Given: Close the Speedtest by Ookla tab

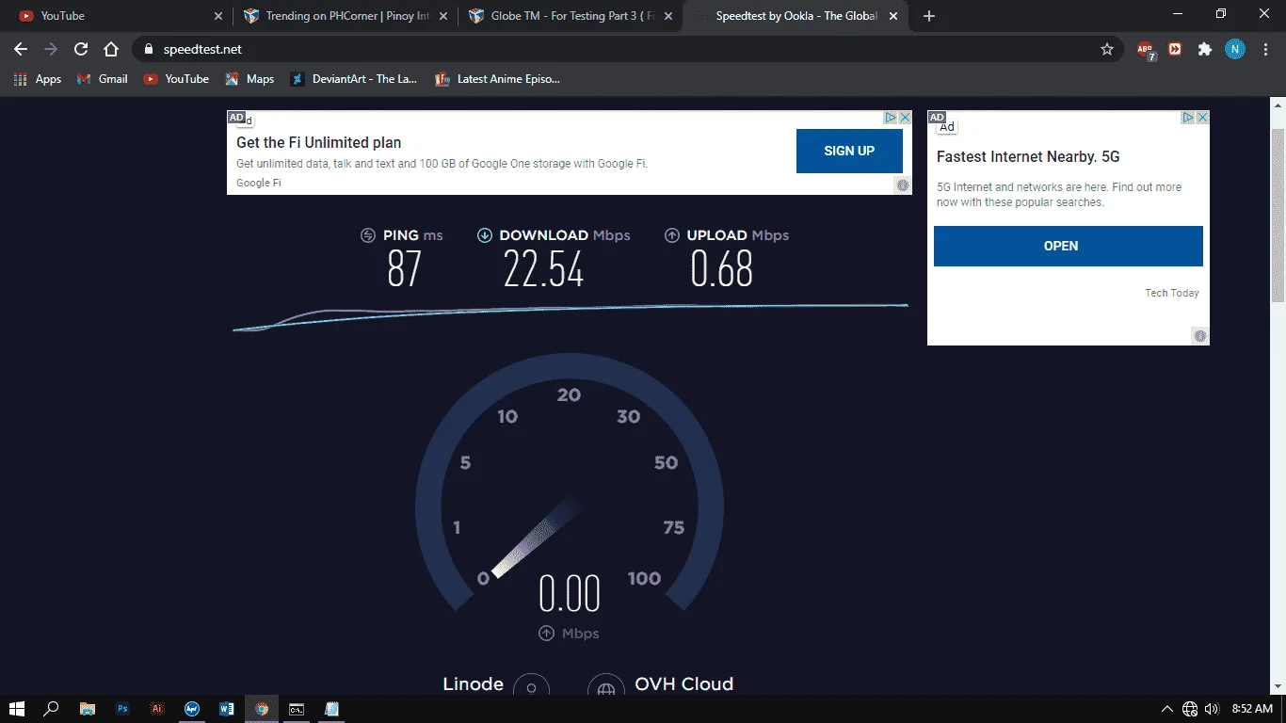Looking at the screenshot, I should 895,16.
